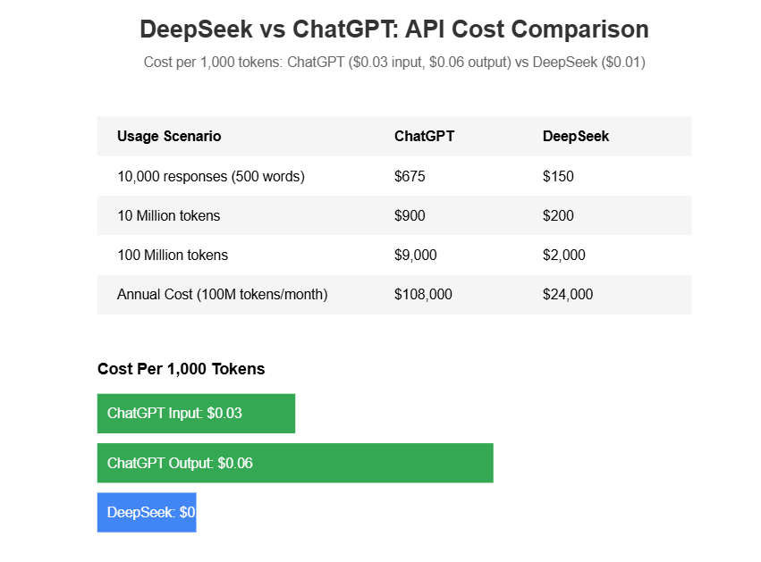Click the $900 ChatGPT cell
Viewport: 761px width, 562px height.
[x=410, y=216]
